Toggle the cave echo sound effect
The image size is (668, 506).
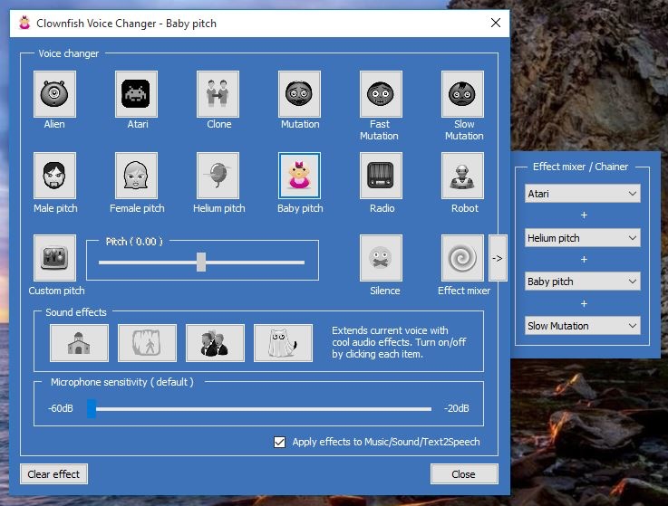point(147,343)
